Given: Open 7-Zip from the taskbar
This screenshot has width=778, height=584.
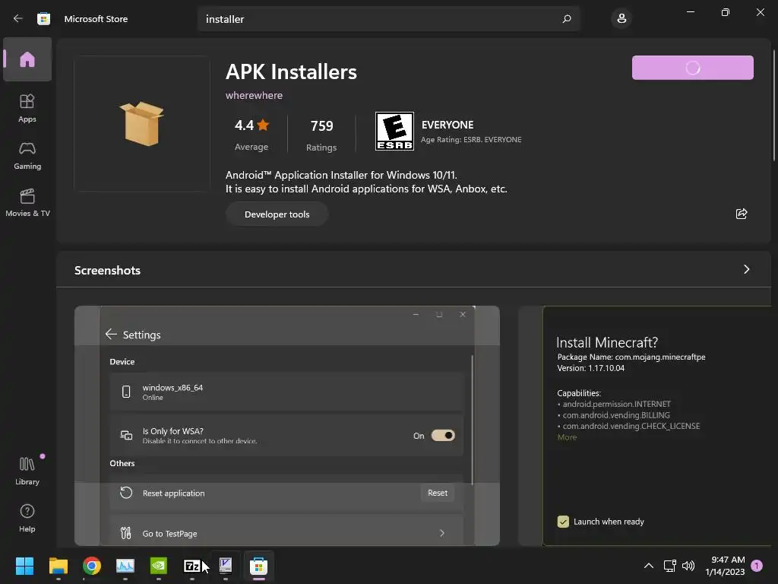Looking at the screenshot, I should (192, 566).
